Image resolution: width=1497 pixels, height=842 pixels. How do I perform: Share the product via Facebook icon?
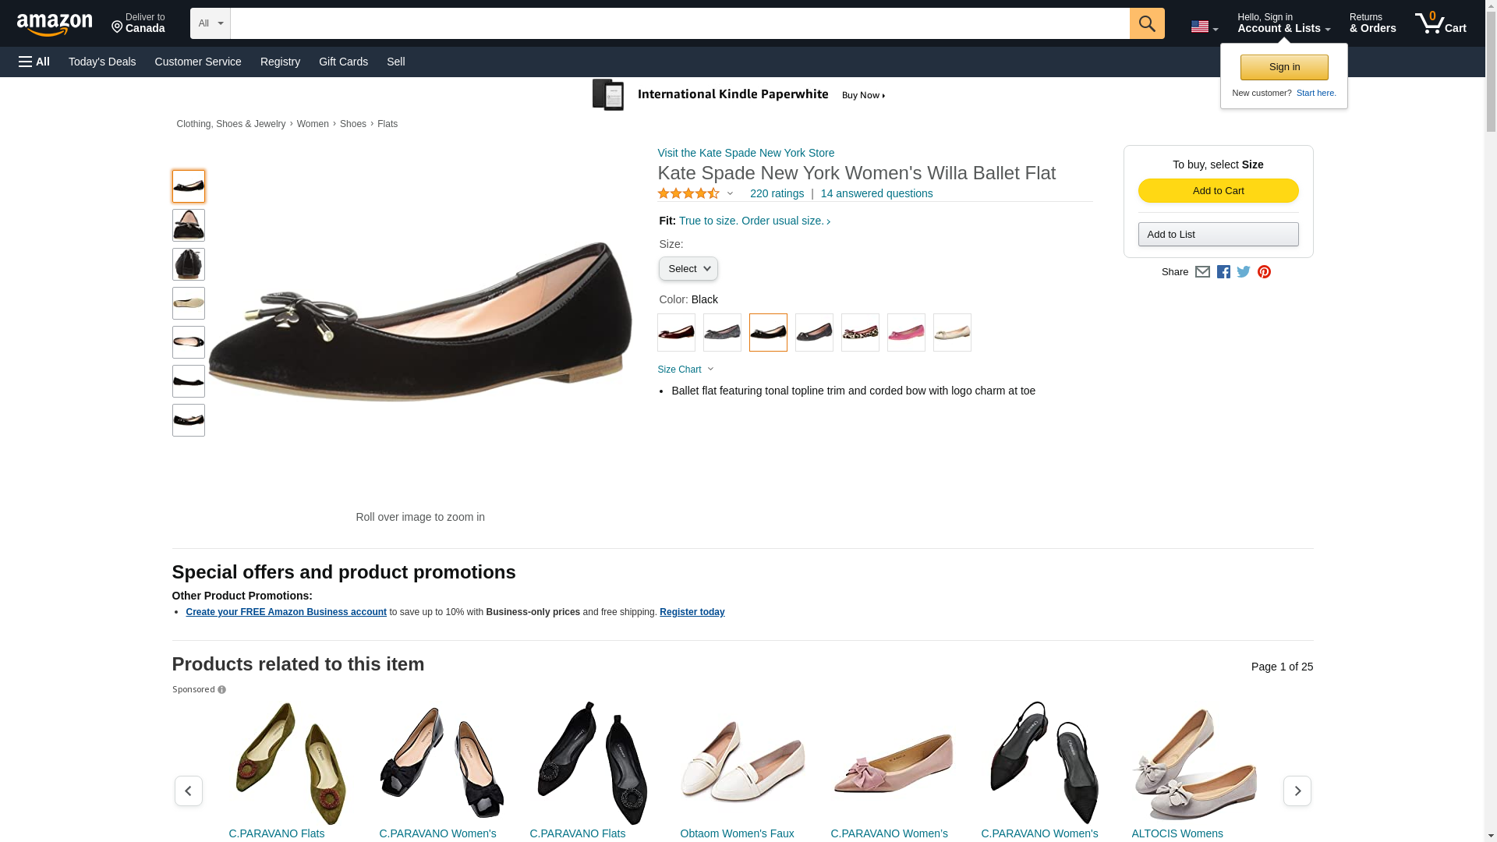(1223, 272)
